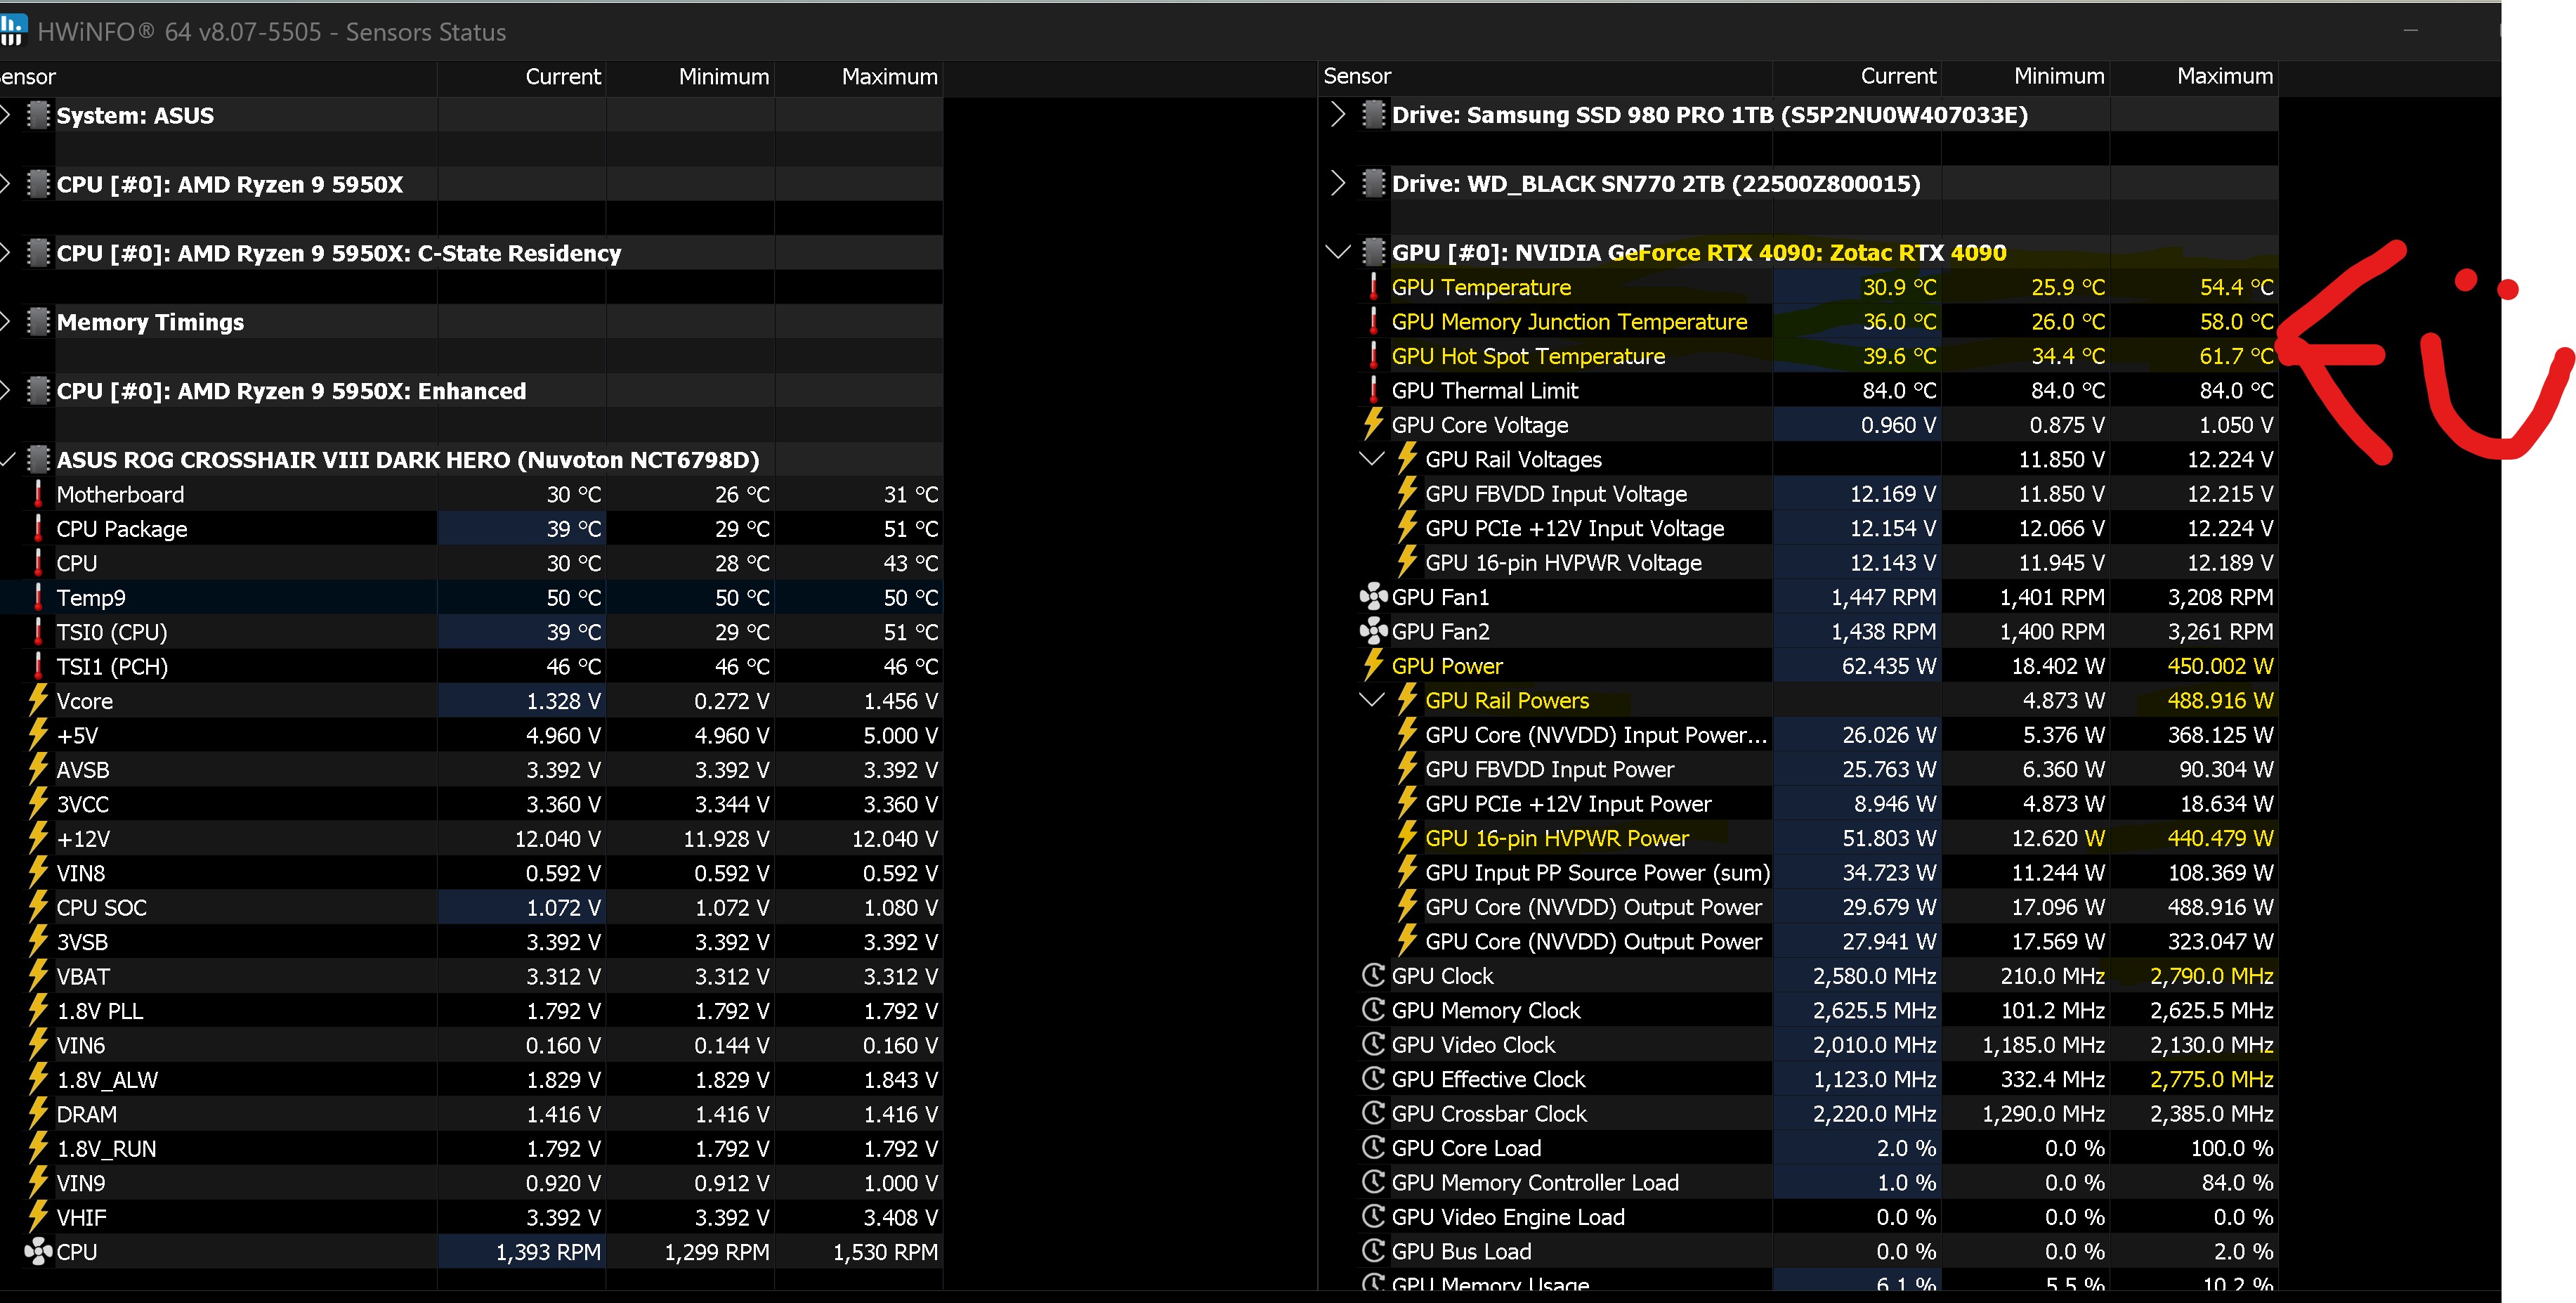Click the left panel Current column header
The height and width of the screenshot is (1303, 2576).
point(521,77)
